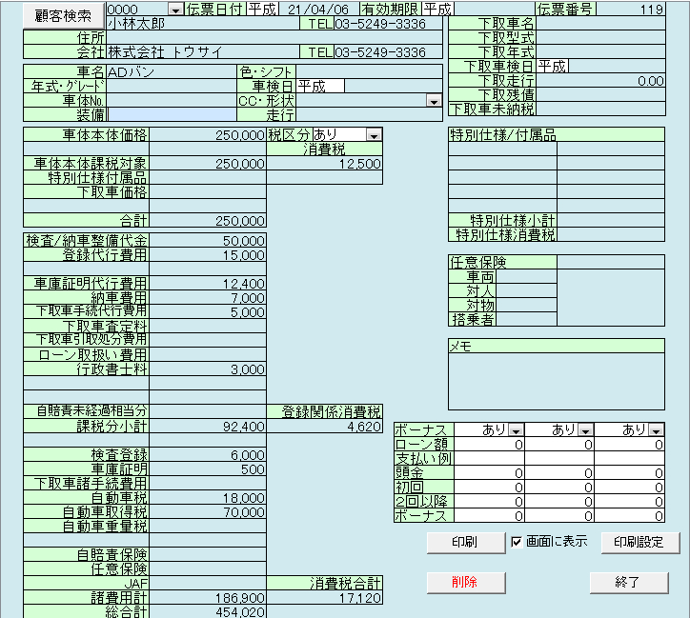Open the leftmost ボーナス あり dropdown
This screenshot has width=690, height=618.
516,430
